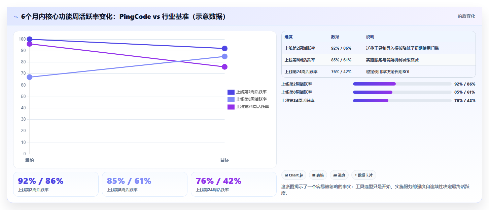Click 76% / 42% in the table

click(x=341, y=72)
